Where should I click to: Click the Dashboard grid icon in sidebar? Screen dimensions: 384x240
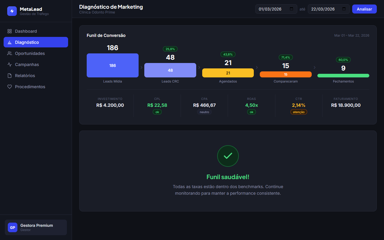click(10, 31)
